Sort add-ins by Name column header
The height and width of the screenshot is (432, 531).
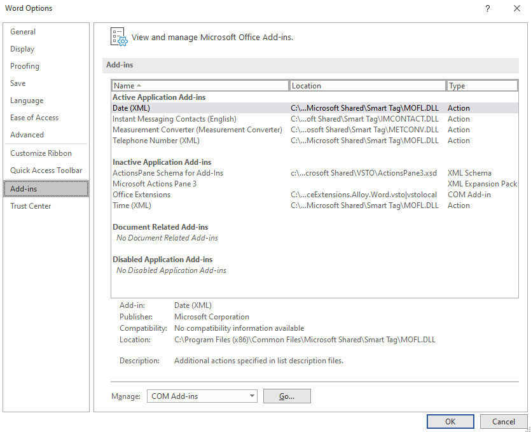pos(200,86)
